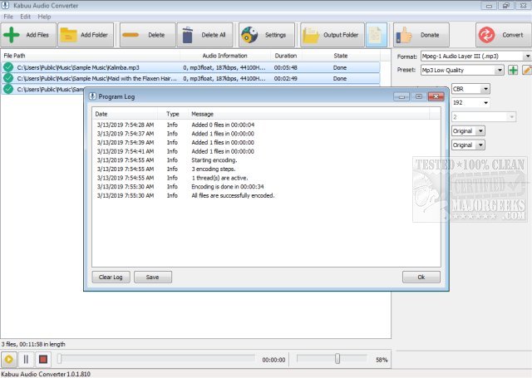The image size is (532, 378).
Task: Click duration 00:02:49 cell
Action: (286, 78)
